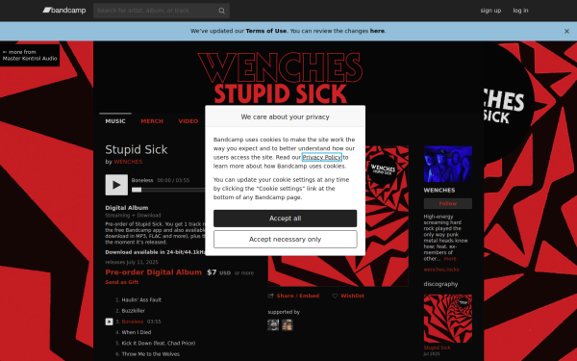Open the first supporter avatar
Image resolution: width=577 pixels, height=361 pixels.
coord(273,325)
